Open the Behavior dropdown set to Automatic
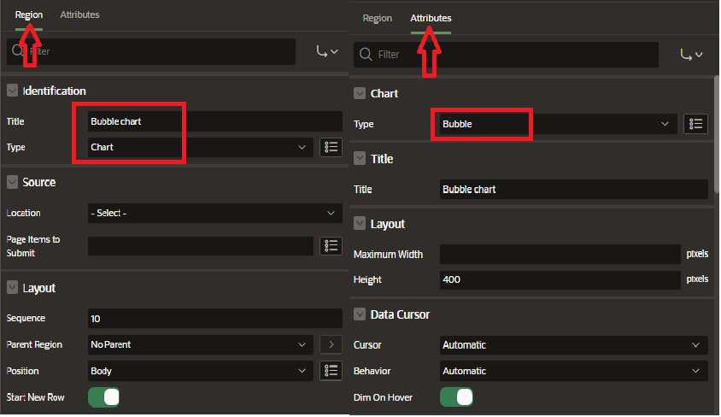 click(573, 371)
